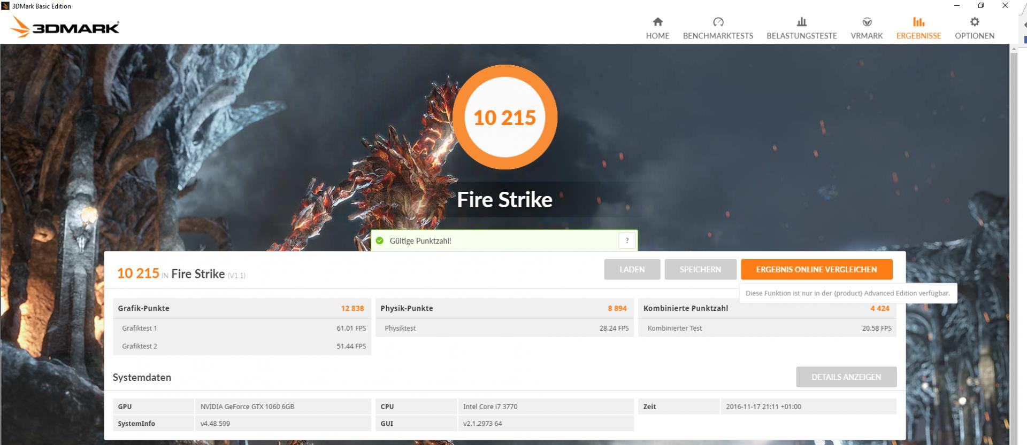Viewport: 1027px width, 445px height.
Task: Click the 51.44 FPS value
Action: pyautogui.click(x=351, y=346)
